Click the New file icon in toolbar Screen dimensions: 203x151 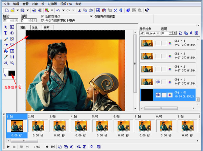[7, 10]
